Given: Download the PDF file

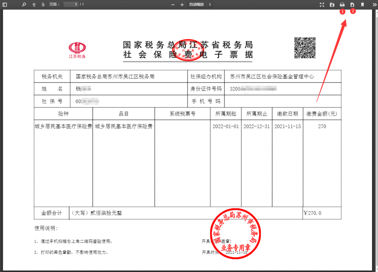Looking at the screenshot, I should pyautogui.click(x=352, y=5).
